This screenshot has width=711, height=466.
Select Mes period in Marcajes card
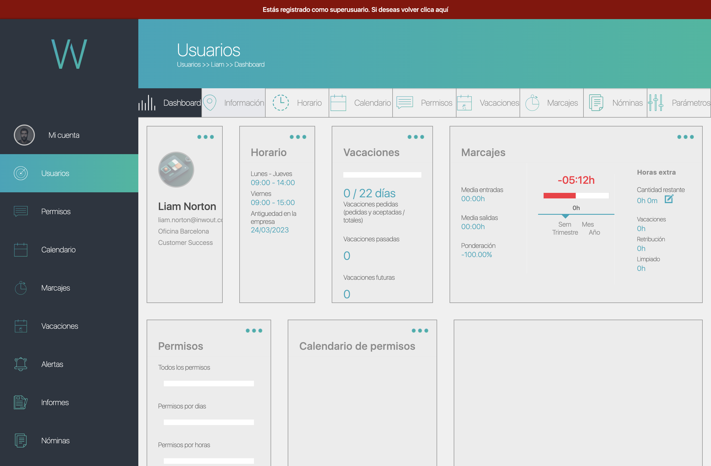click(588, 224)
